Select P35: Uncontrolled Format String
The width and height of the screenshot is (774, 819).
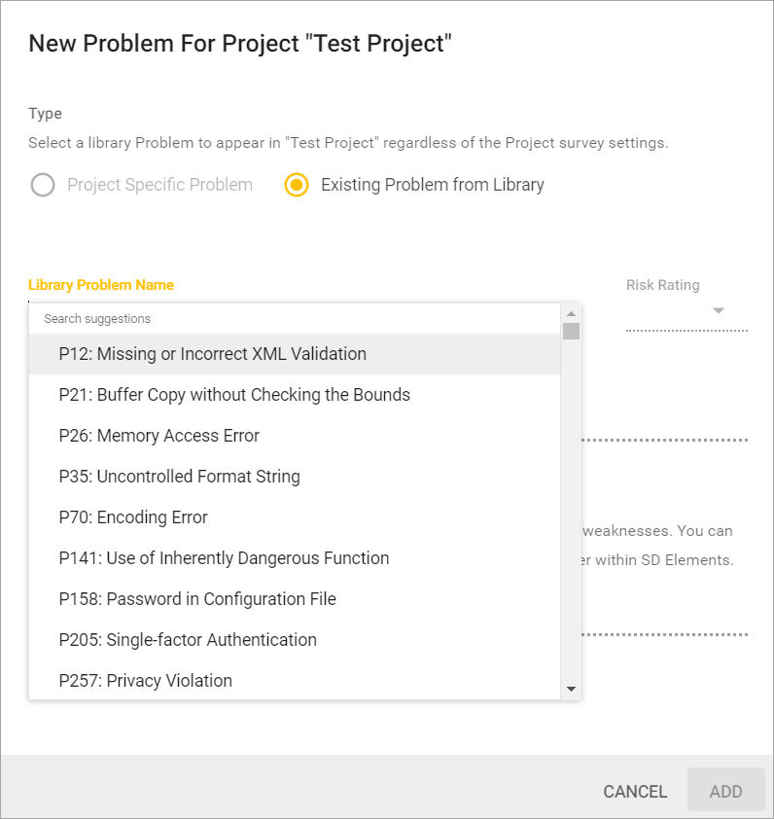(179, 477)
